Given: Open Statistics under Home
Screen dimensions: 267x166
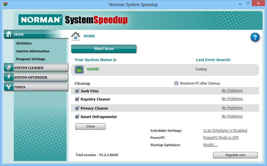Looking at the screenshot, I should tap(24, 43).
